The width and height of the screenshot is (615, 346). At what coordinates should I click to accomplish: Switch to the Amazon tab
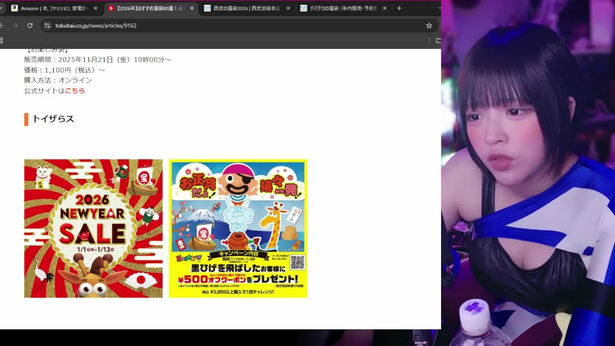pyautogui.click(x=54, y=8)
